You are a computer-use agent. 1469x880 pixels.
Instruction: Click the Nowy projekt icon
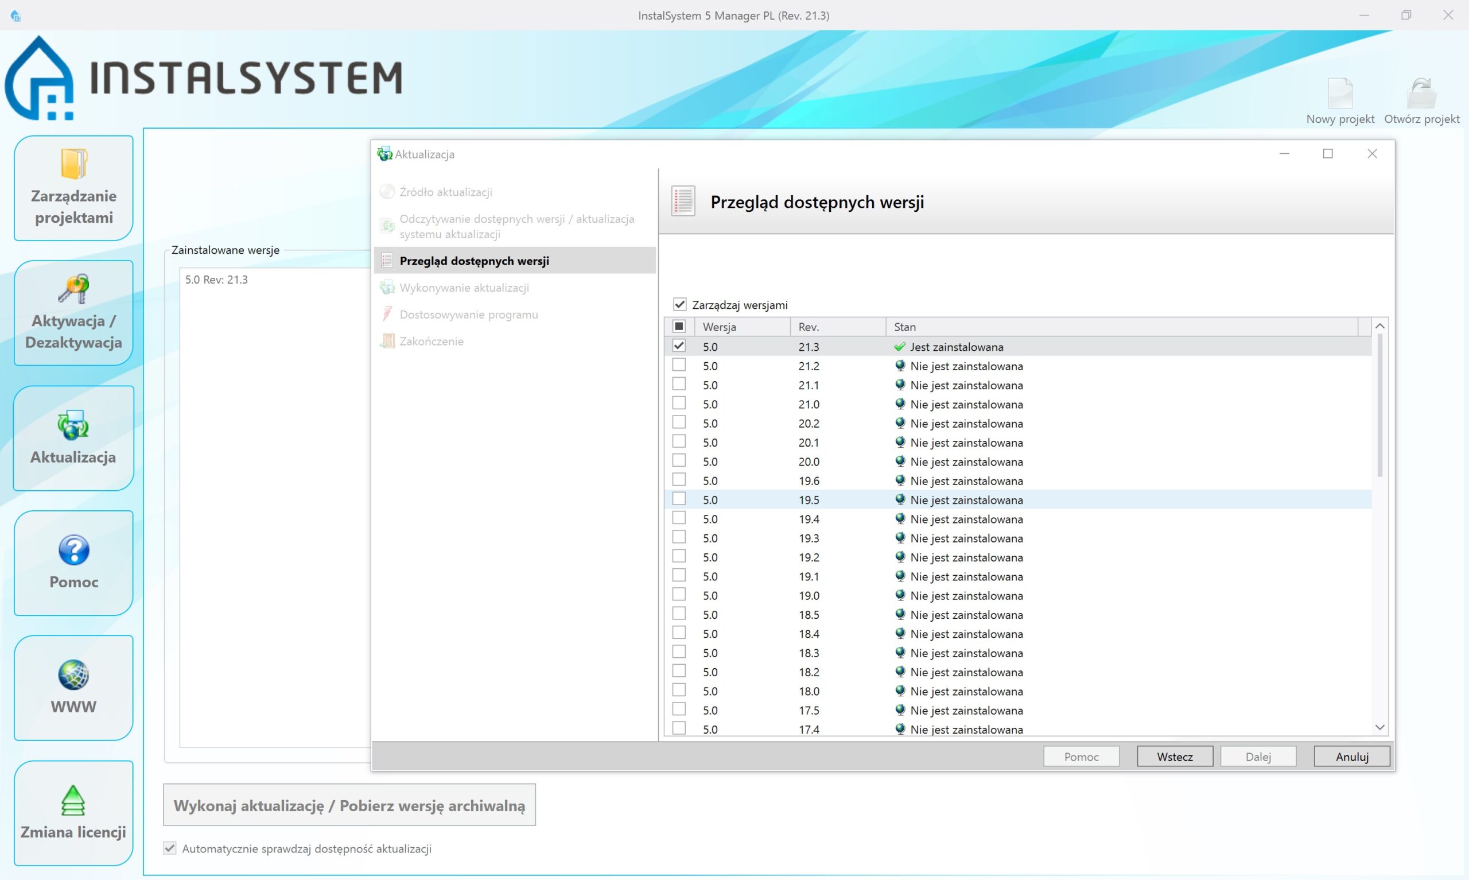[1340, 93]
